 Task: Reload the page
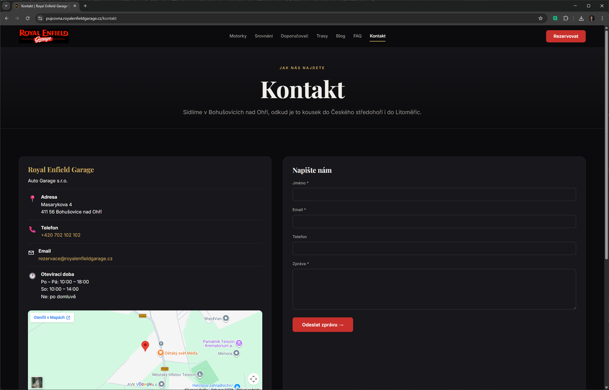[28, 18]
